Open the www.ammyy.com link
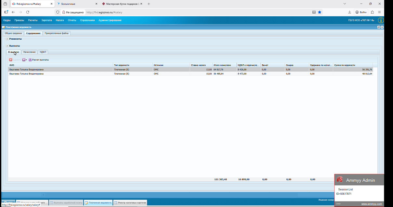 click(x=372, y=204)
